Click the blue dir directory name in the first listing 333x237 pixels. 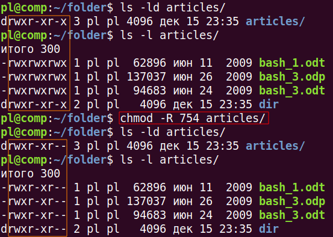(269, 105)
